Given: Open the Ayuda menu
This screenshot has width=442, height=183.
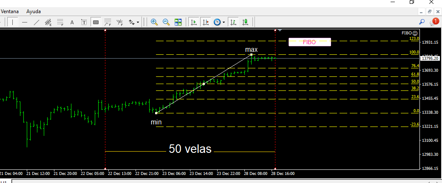Looking at the screenshot, I should [x=34, y=11].
